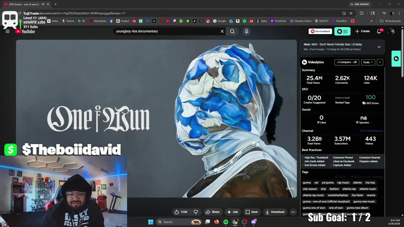Select the "atlanta rap music" tag
The image size is (404, 227).
pos(313,195)
